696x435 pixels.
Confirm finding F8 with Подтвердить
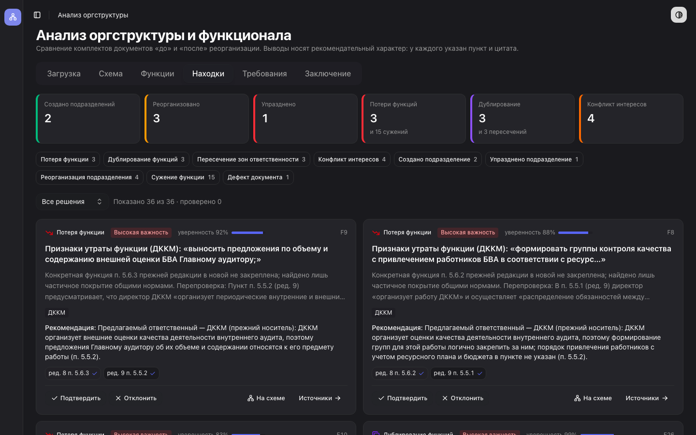click(x=403, y=398)
